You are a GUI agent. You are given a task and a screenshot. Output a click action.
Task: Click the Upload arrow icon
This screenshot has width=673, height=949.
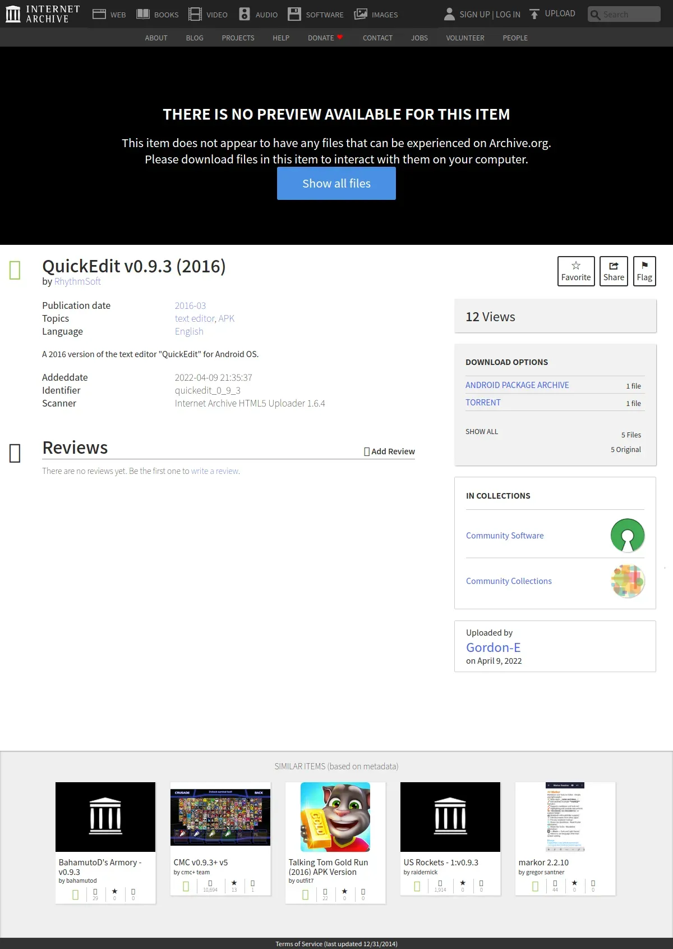(x=534, y=14)
